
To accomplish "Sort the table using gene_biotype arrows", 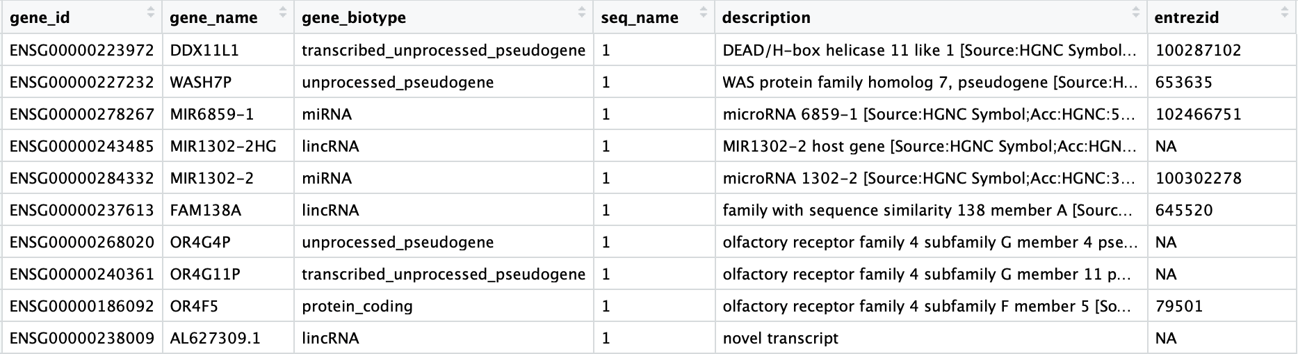I will pyautogui.click(x=582, y=13).
